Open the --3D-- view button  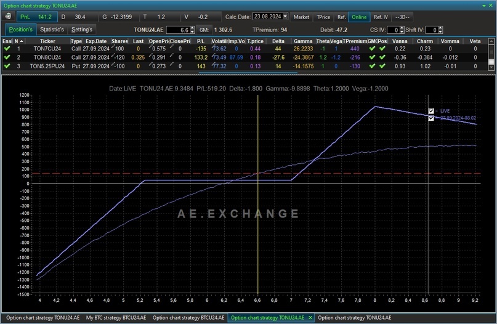pos(402,17)
